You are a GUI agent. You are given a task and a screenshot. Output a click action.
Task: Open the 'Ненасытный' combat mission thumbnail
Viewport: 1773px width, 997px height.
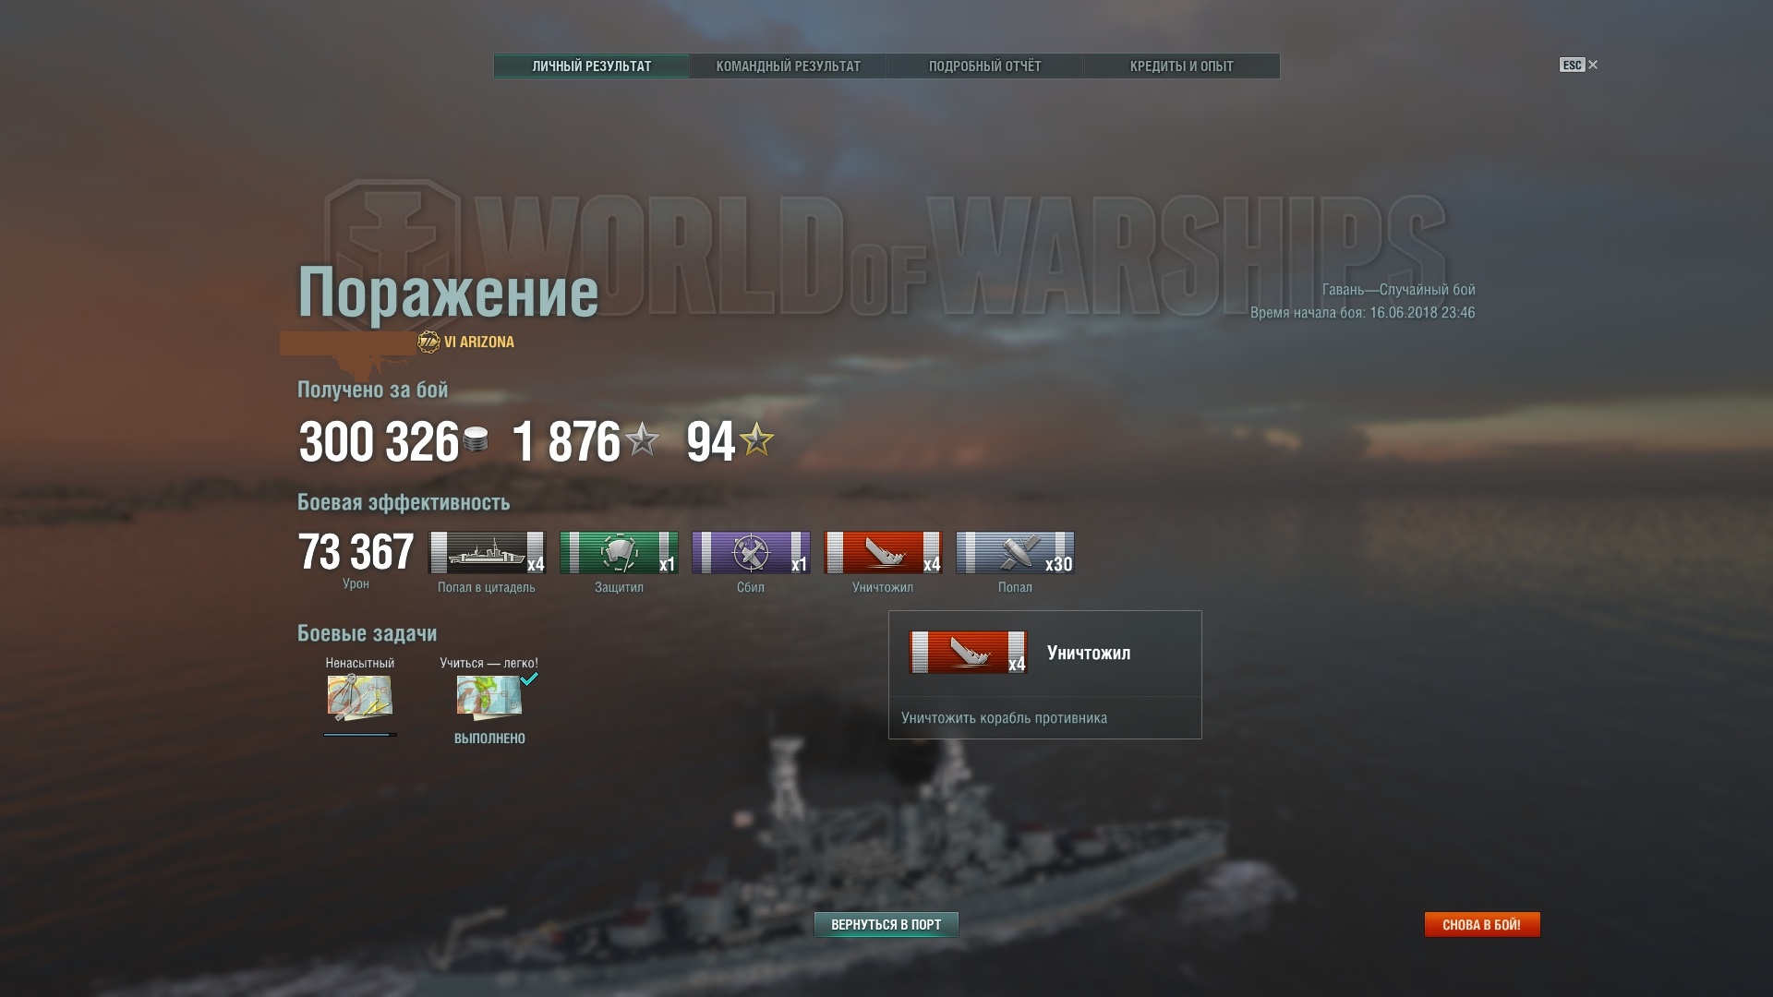(360, 698)
